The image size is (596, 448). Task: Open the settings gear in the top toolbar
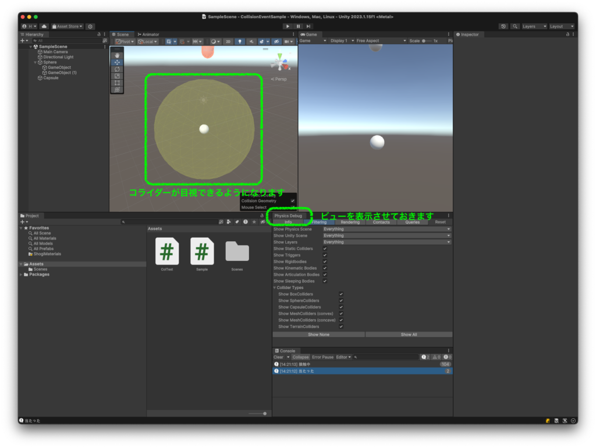(90, 26)
